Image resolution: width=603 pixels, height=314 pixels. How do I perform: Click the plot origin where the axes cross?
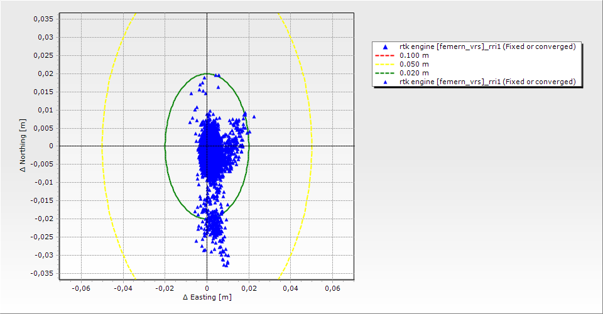pyautogui.click(x=207, y=146)
